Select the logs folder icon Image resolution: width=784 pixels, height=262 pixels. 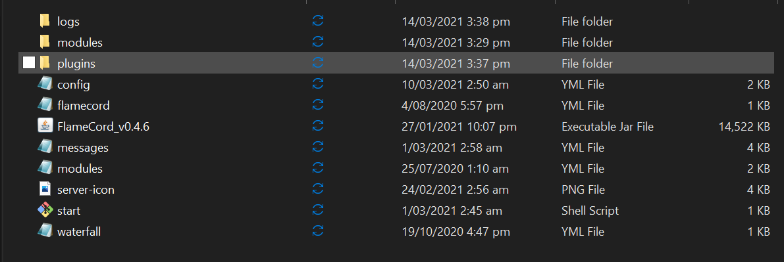coord(45,21)
